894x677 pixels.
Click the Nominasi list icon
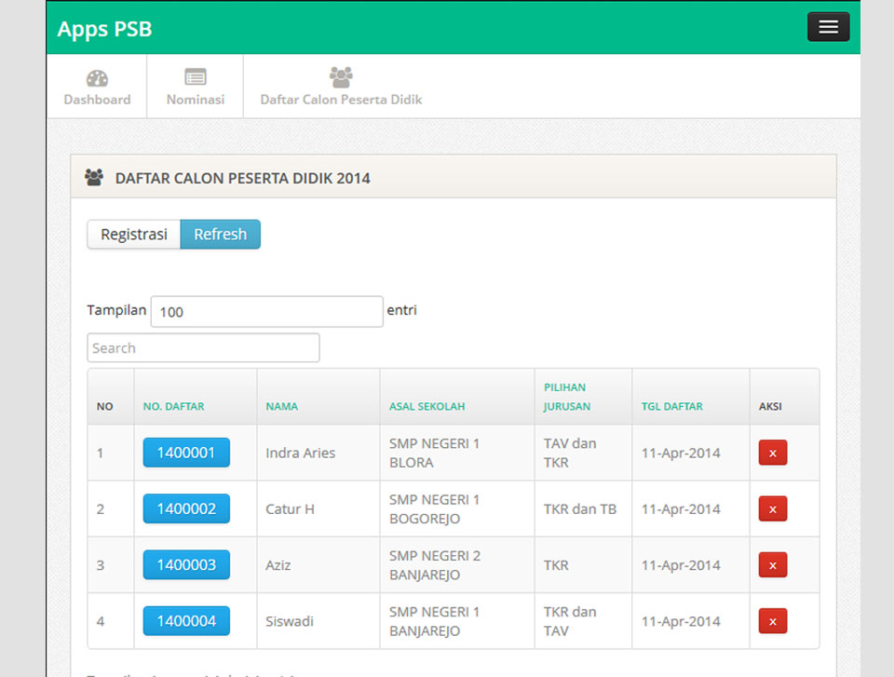point(196,77)
